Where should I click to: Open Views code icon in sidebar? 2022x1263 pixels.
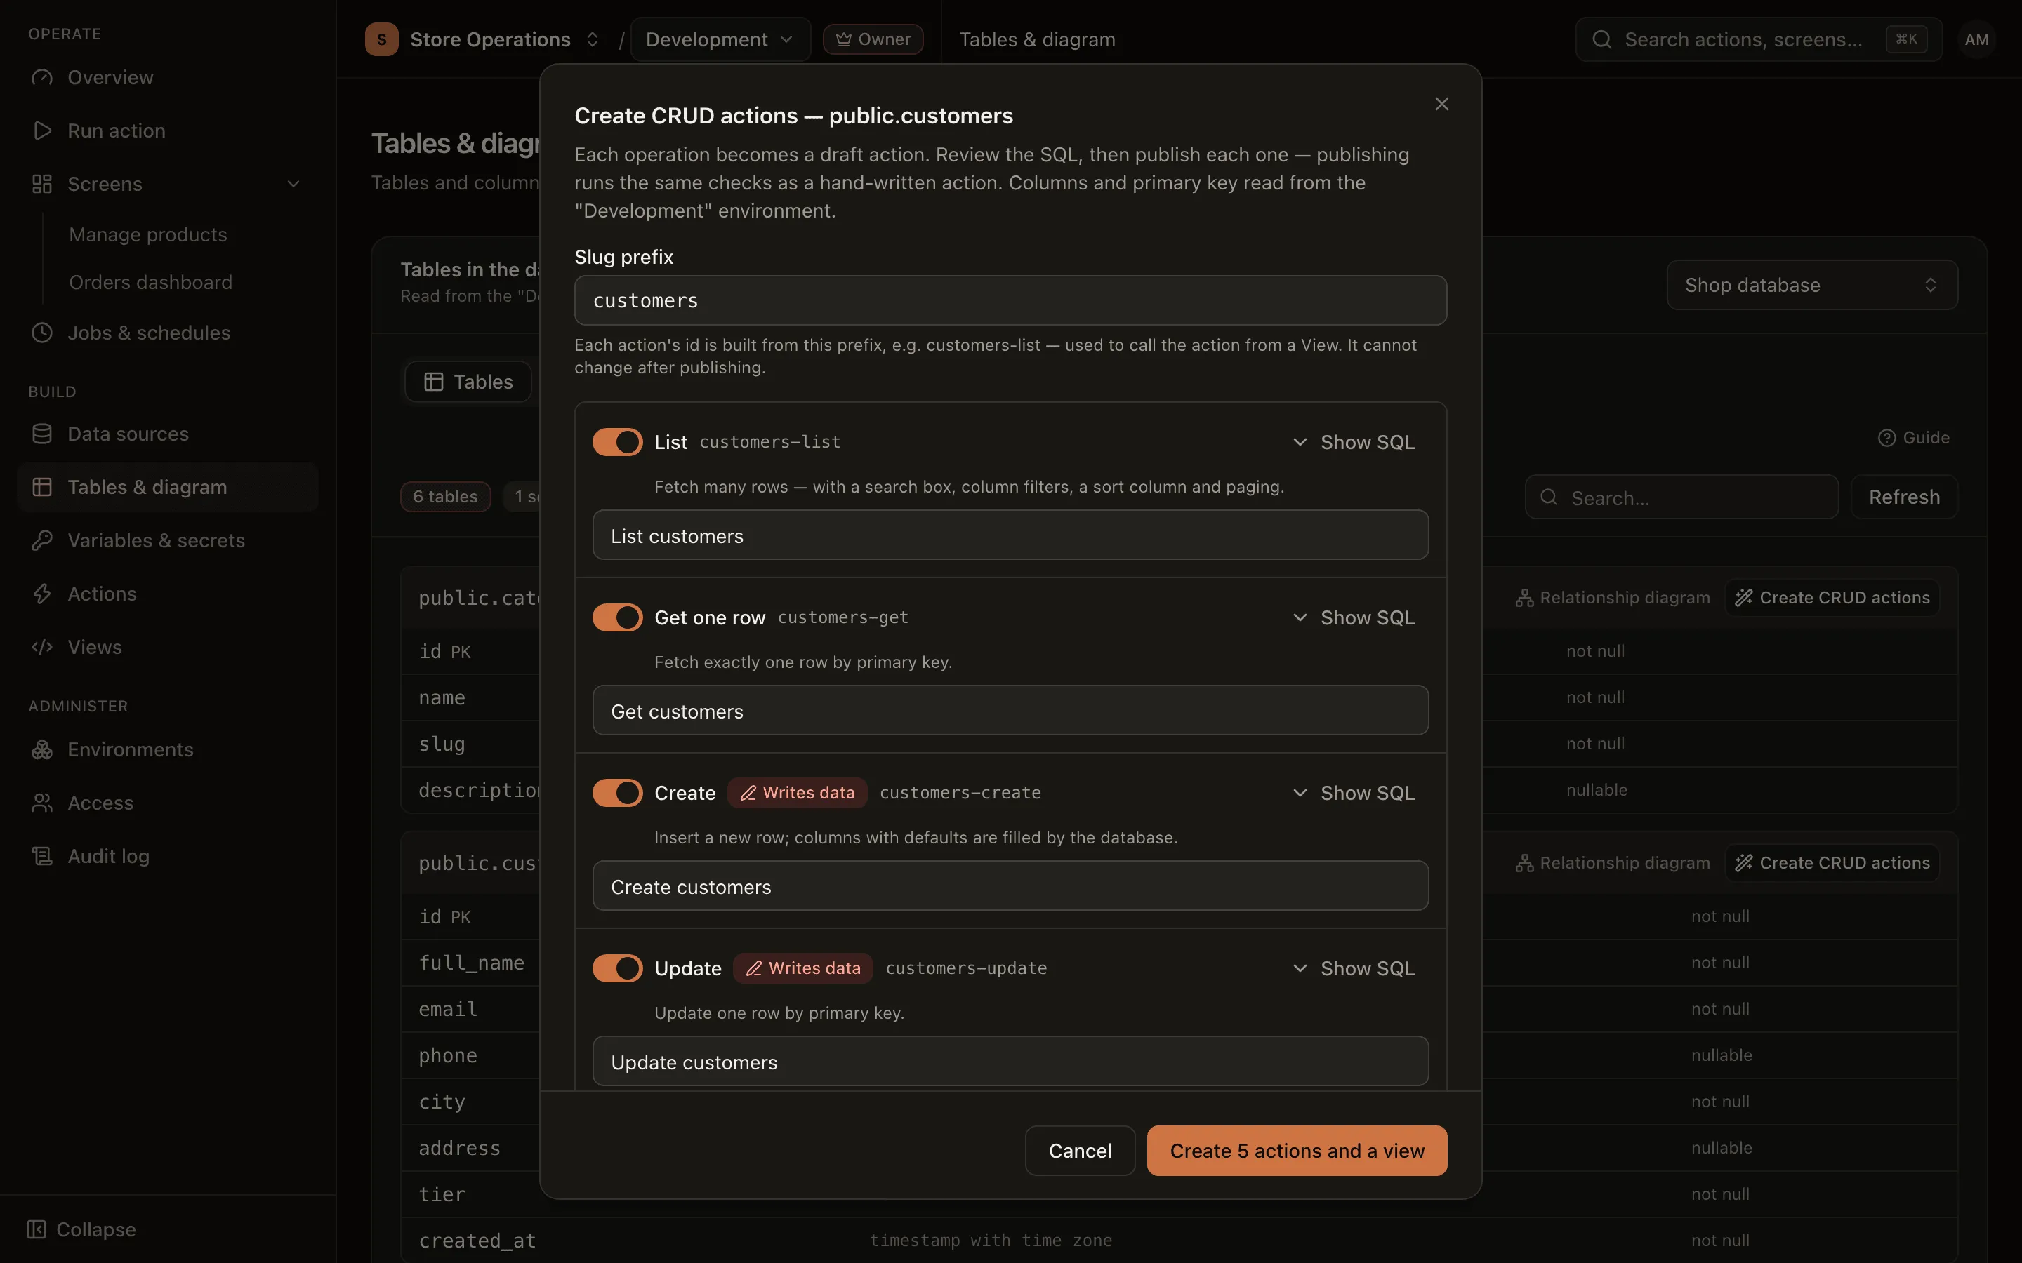point(42,648)
